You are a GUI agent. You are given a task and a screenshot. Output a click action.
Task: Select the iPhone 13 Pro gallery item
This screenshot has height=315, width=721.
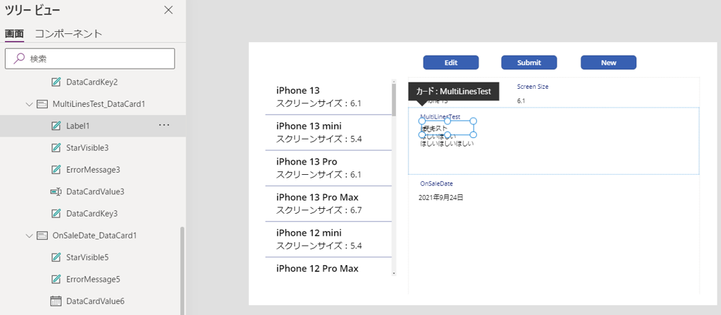329,168
